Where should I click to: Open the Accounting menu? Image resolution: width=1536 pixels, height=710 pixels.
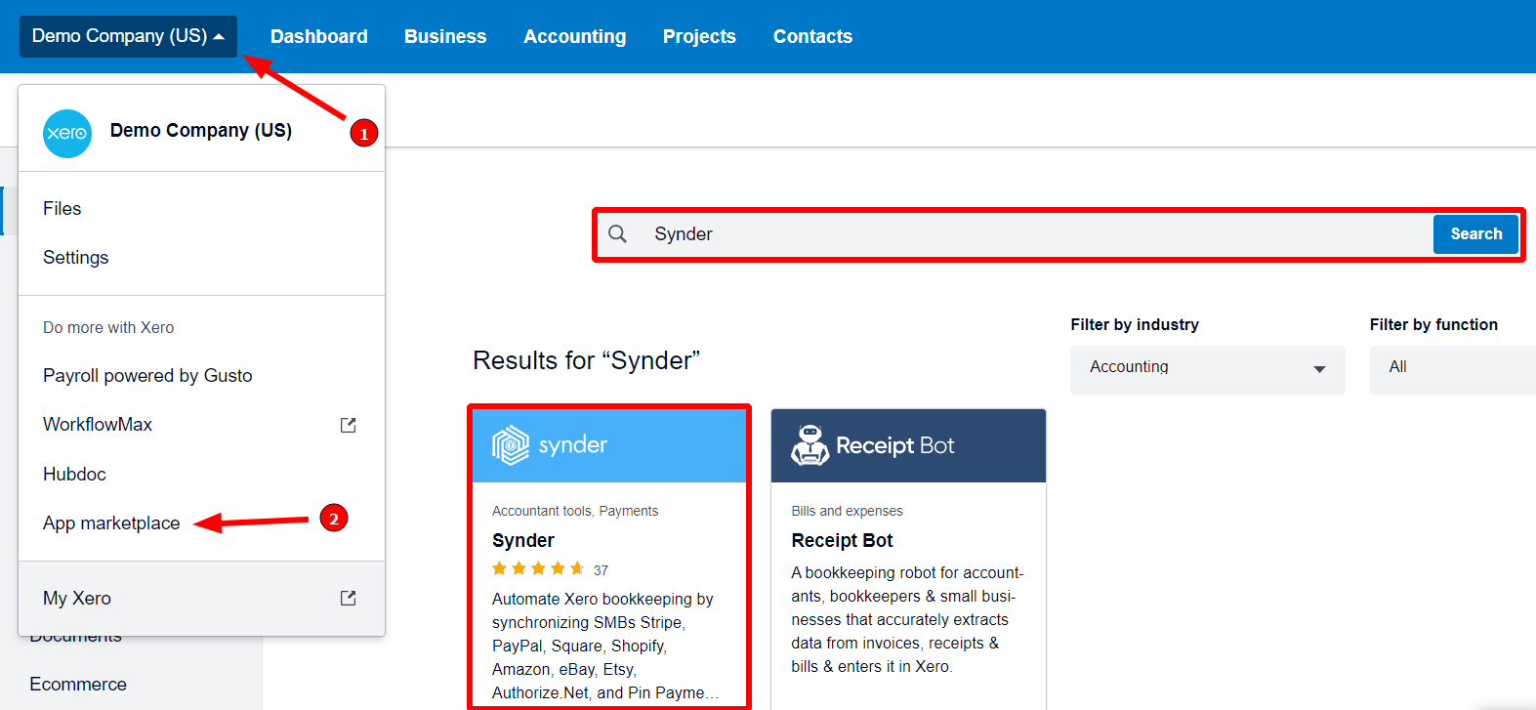tap(575, 36)
